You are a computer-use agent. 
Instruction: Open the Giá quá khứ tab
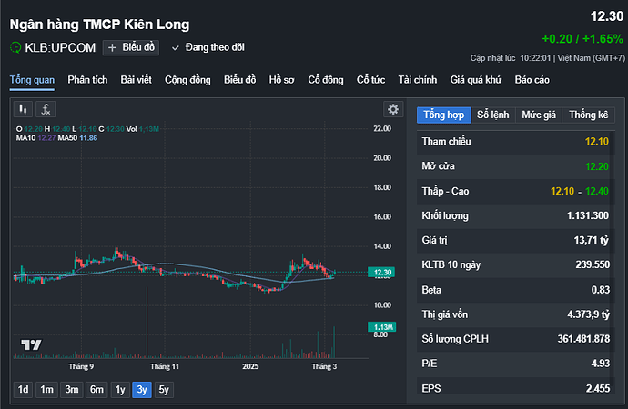coord(476,80)
